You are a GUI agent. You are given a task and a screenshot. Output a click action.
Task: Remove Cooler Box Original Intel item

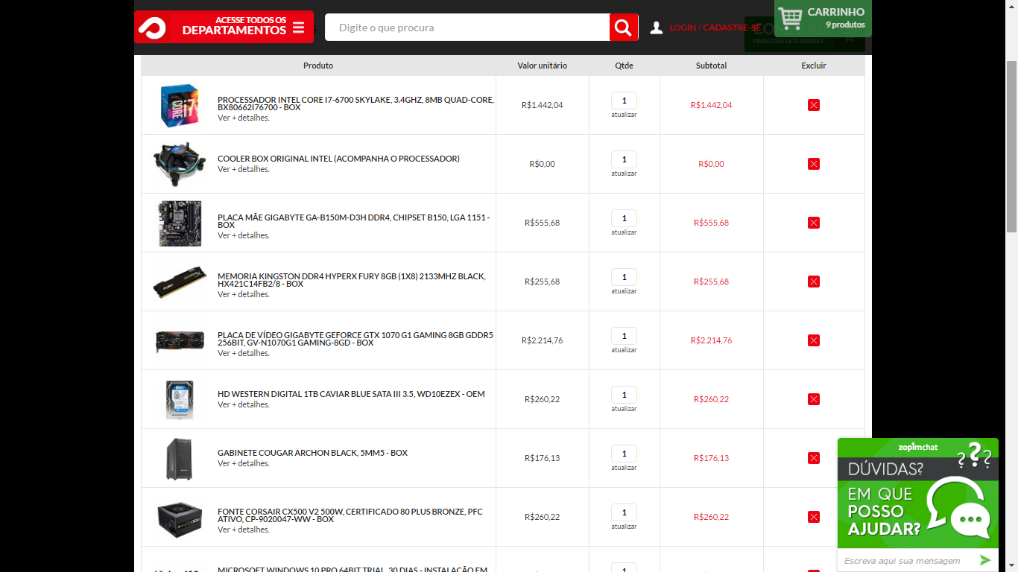[x=814, y=164]
